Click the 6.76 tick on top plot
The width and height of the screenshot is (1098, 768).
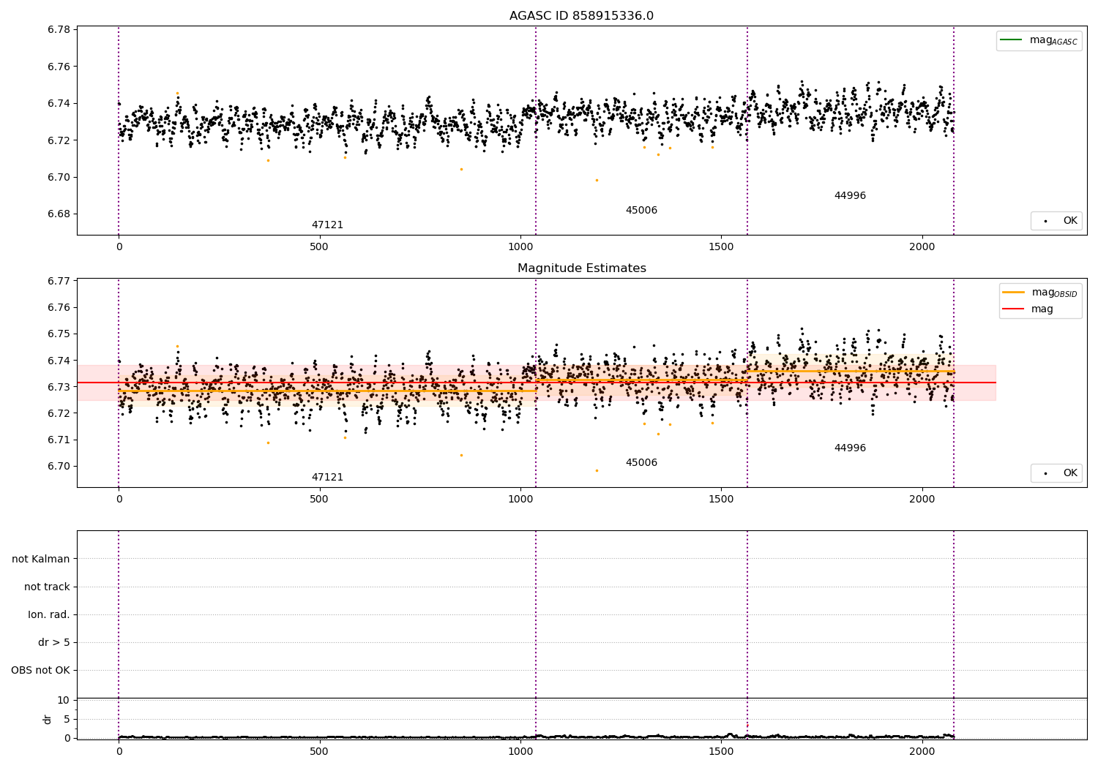point(58,67)
